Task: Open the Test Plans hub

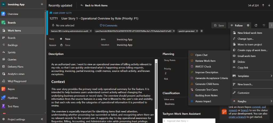Action: (13, 106)
